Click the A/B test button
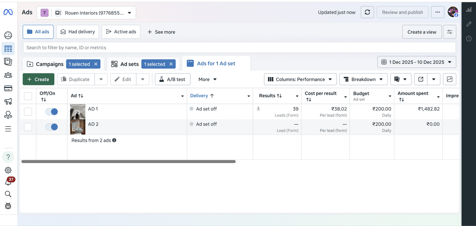The width and height of the screenshot is (476, 226). pos(173,79)
